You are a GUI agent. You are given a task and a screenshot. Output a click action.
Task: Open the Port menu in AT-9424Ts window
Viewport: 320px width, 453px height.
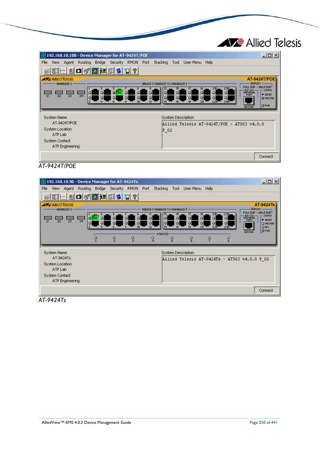click(x=146, y=188)
